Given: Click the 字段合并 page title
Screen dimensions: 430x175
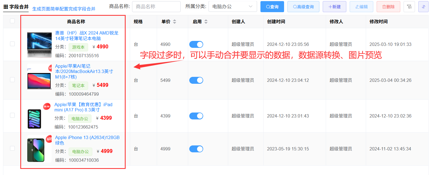Looking at the screenshot, I should (x=19, y=7).
